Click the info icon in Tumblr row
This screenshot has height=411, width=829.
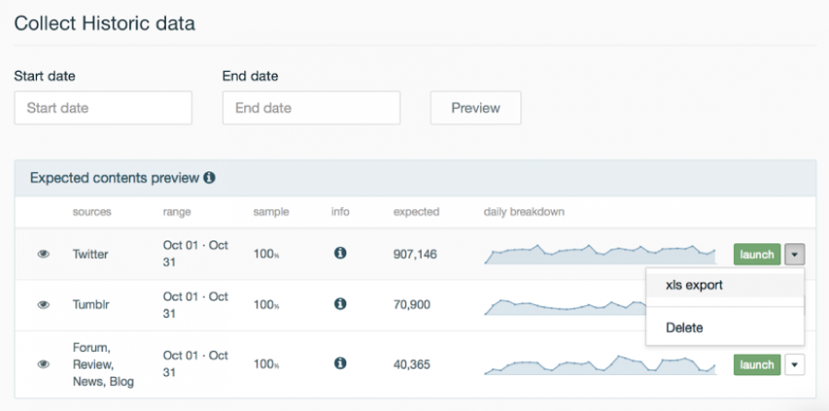(x=340, y=304)
